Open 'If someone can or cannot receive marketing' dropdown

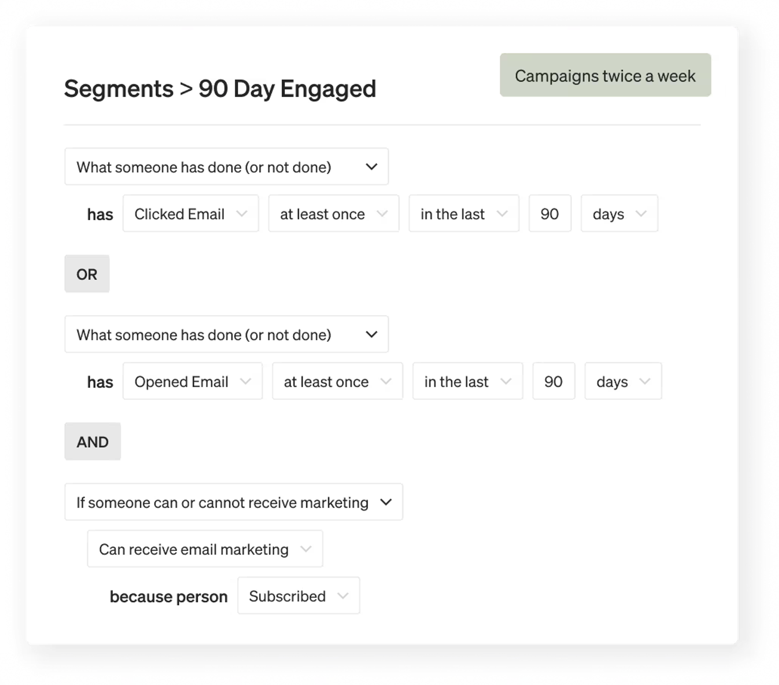pos(234,502)
